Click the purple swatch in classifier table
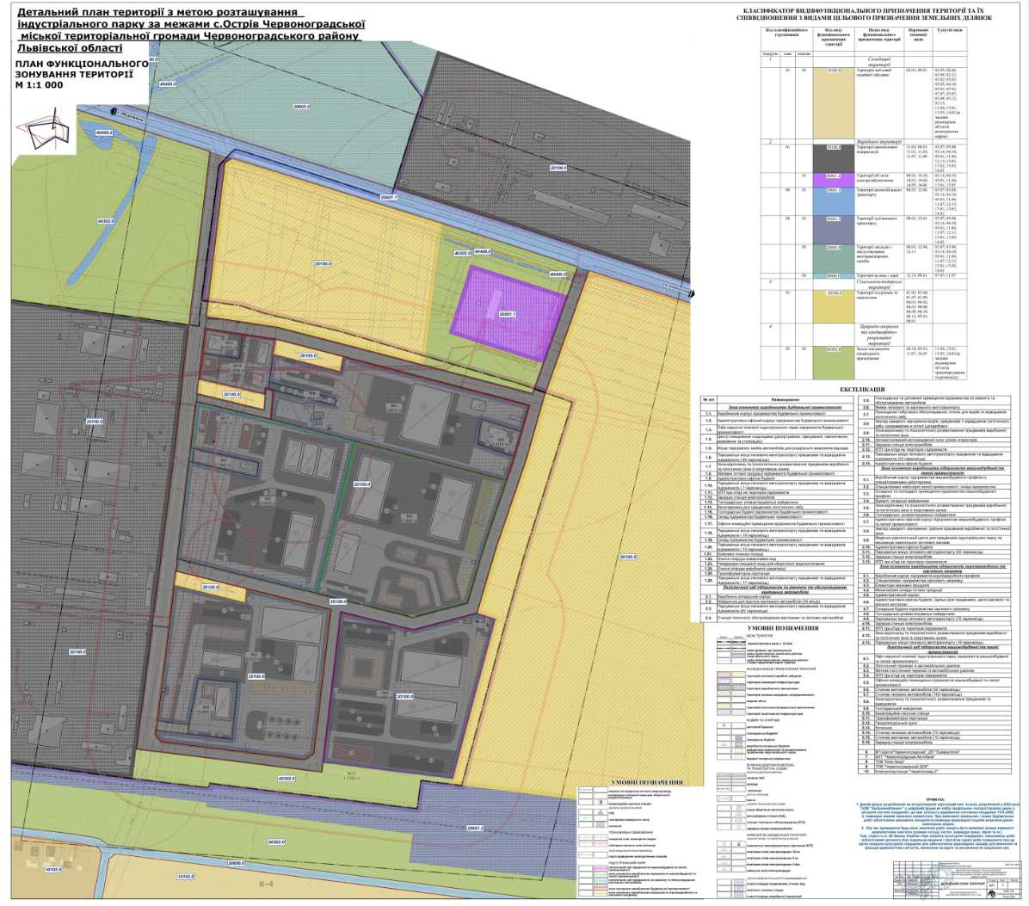Image resolution: width=1029 pixels, height=906 pixels. pos(832,178)
